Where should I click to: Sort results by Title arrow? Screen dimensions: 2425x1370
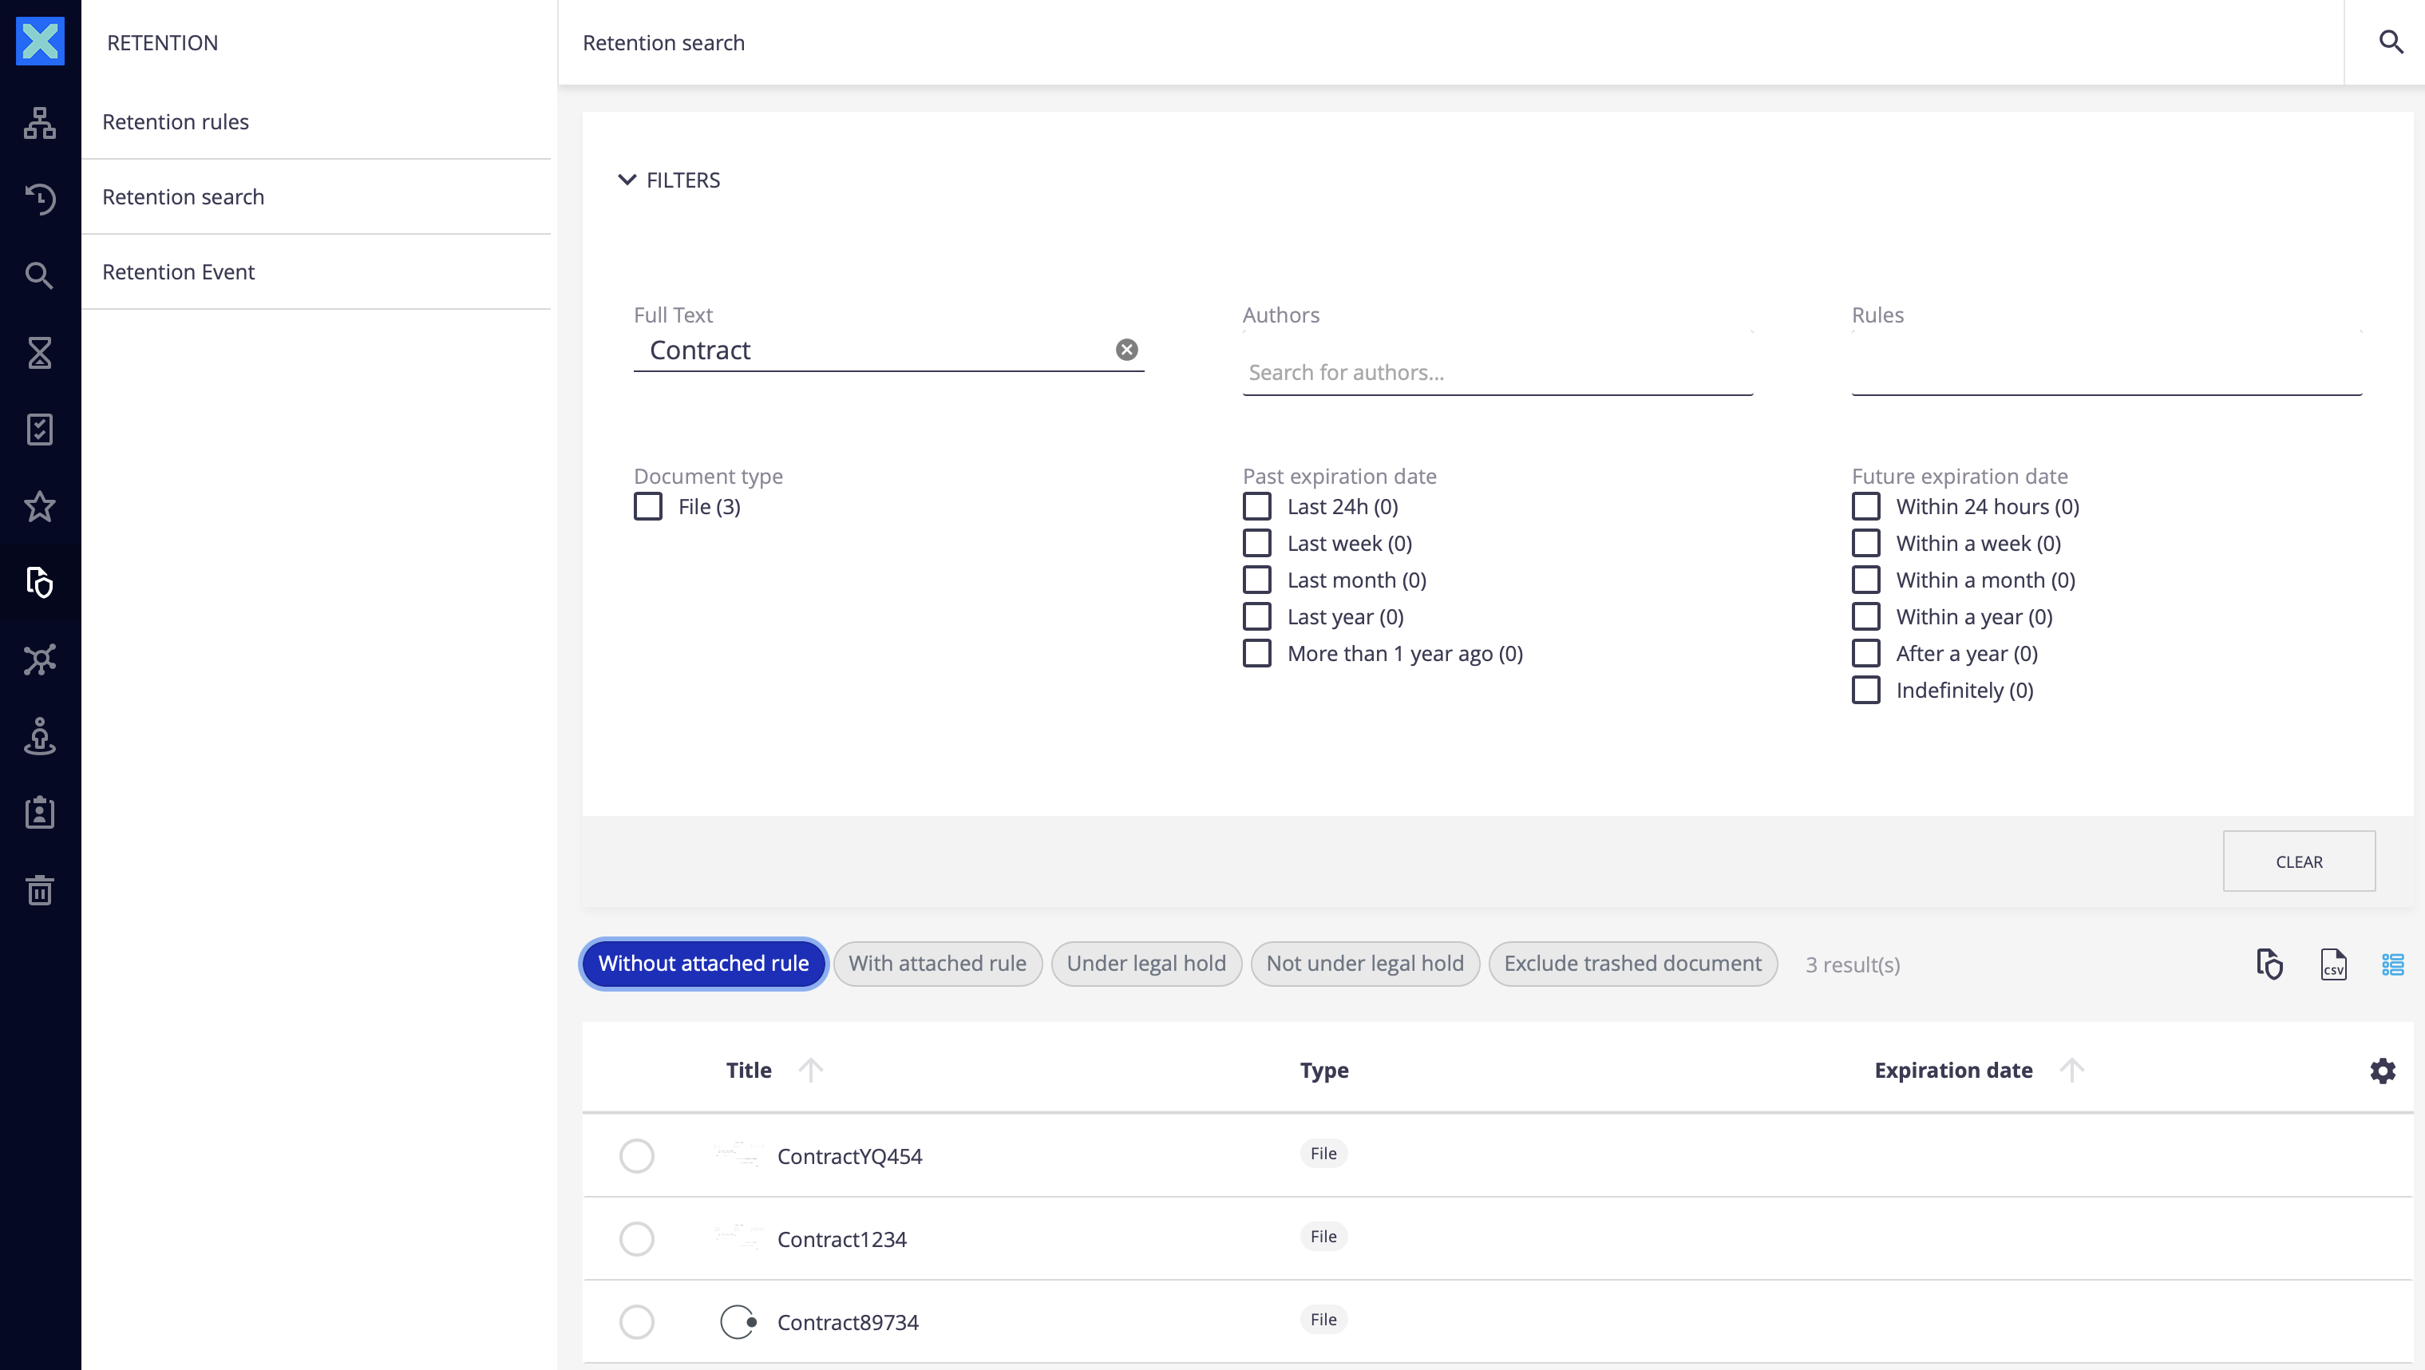click(809, 1071)
